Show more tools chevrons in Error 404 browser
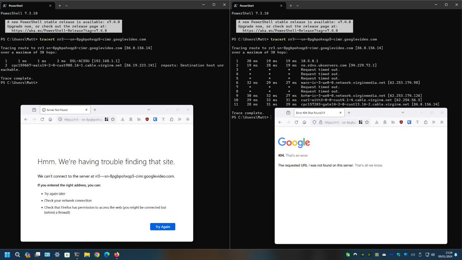Viewport: 462px width, 260px height. point(434,122)
